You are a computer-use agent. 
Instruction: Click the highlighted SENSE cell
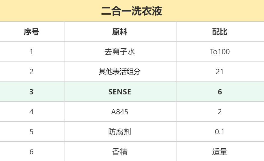pos(120,92)
